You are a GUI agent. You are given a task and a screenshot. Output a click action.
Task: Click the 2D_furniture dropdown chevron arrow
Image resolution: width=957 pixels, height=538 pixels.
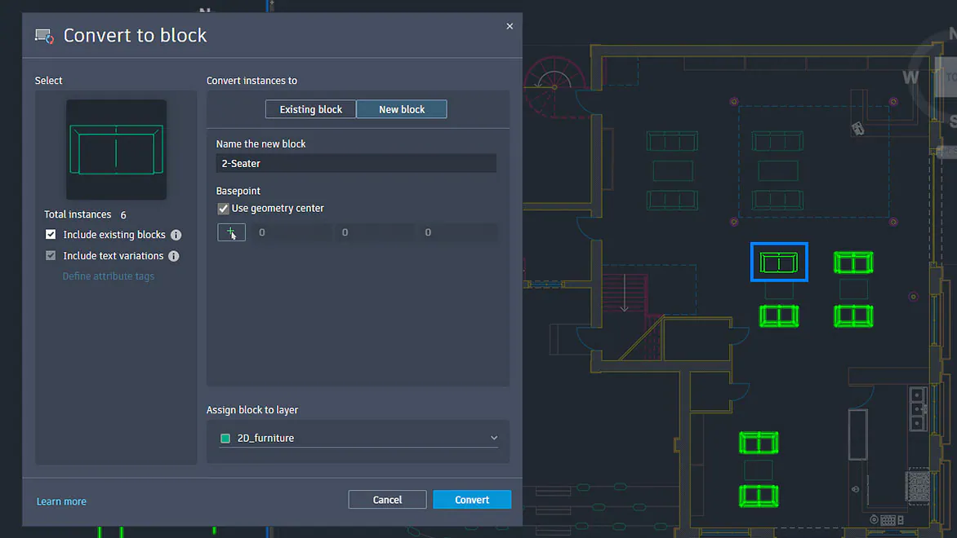click(x=493, y=438)
